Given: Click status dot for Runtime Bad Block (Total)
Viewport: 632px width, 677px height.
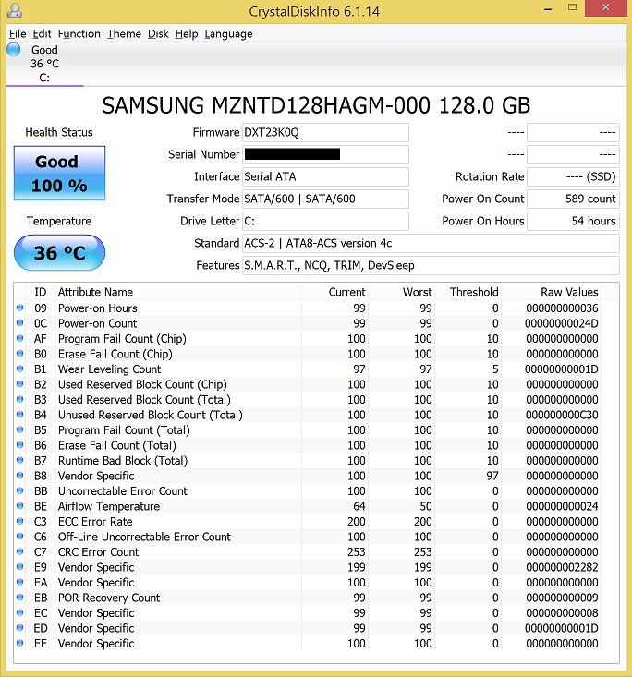Looking at the screenshot, I should [x=20, y=460].
